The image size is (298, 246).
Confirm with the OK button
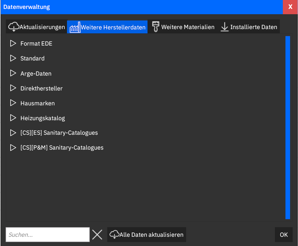(x=284, y=234)
